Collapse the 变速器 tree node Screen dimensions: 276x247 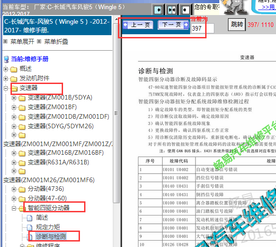(5, 88)
